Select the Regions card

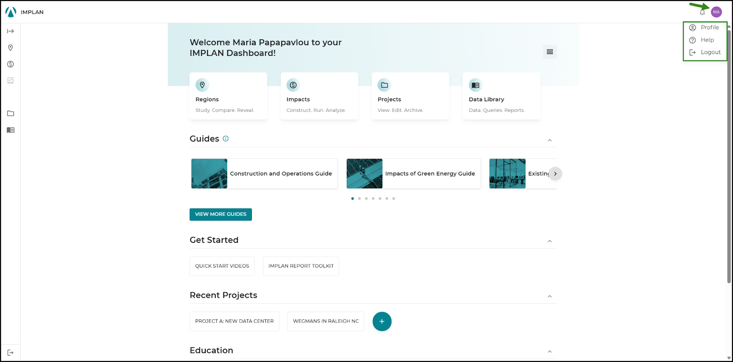228,96
